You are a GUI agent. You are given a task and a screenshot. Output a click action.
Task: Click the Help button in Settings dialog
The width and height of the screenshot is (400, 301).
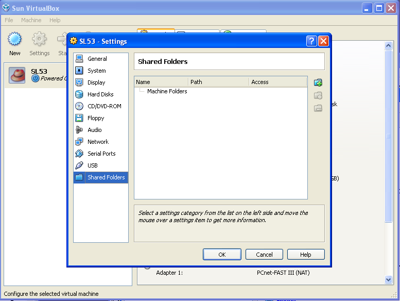point(306,255)
